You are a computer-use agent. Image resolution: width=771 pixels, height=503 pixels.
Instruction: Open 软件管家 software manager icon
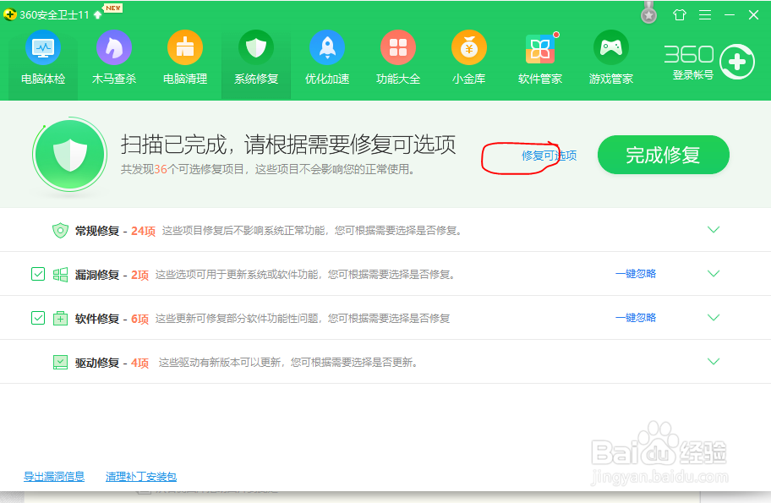[540, 49]
